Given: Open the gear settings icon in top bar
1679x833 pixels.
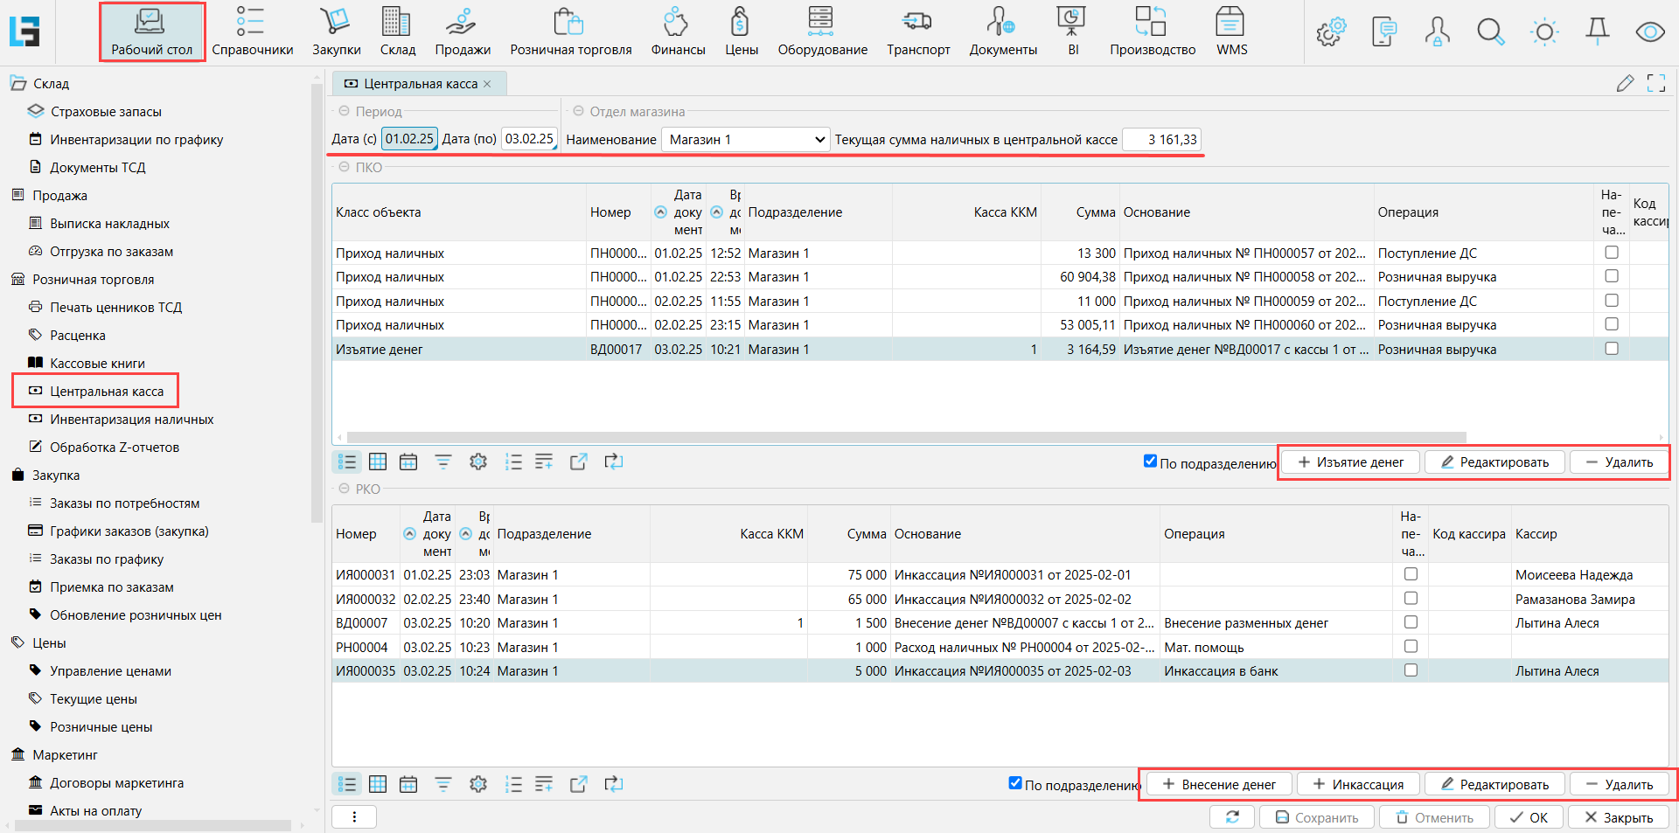Looking at the screenshot, I should point(1331,32).
